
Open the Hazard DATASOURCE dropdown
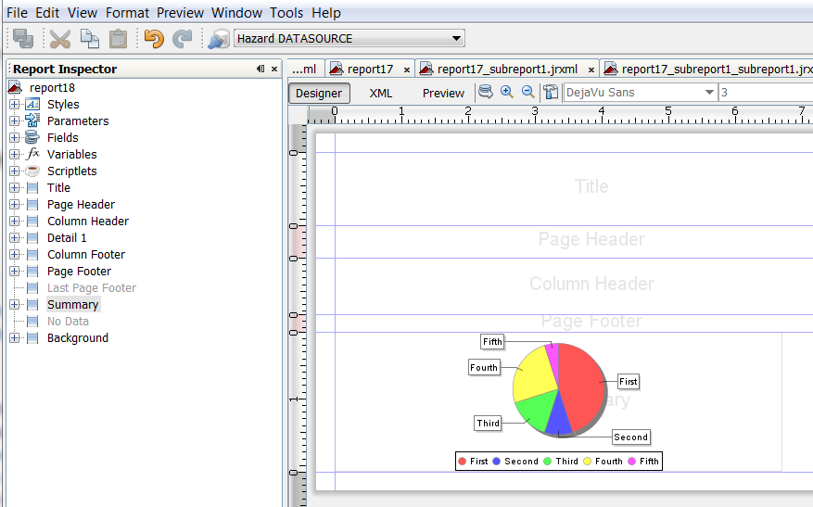(455, 39)
